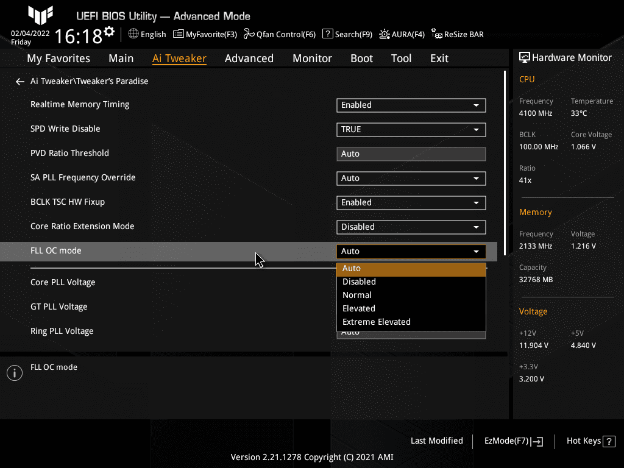
Task: Select GT PLL Voltage row
Action: [x=59, y=307]
